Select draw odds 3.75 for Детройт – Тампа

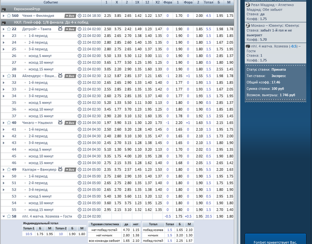118,29
